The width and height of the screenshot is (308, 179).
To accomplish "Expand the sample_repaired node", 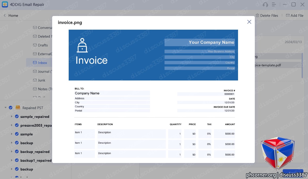I will [12, 116].
